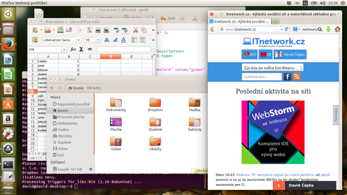Select the Dropbox folder icon
347x195 pixels.
click(155, 102)
